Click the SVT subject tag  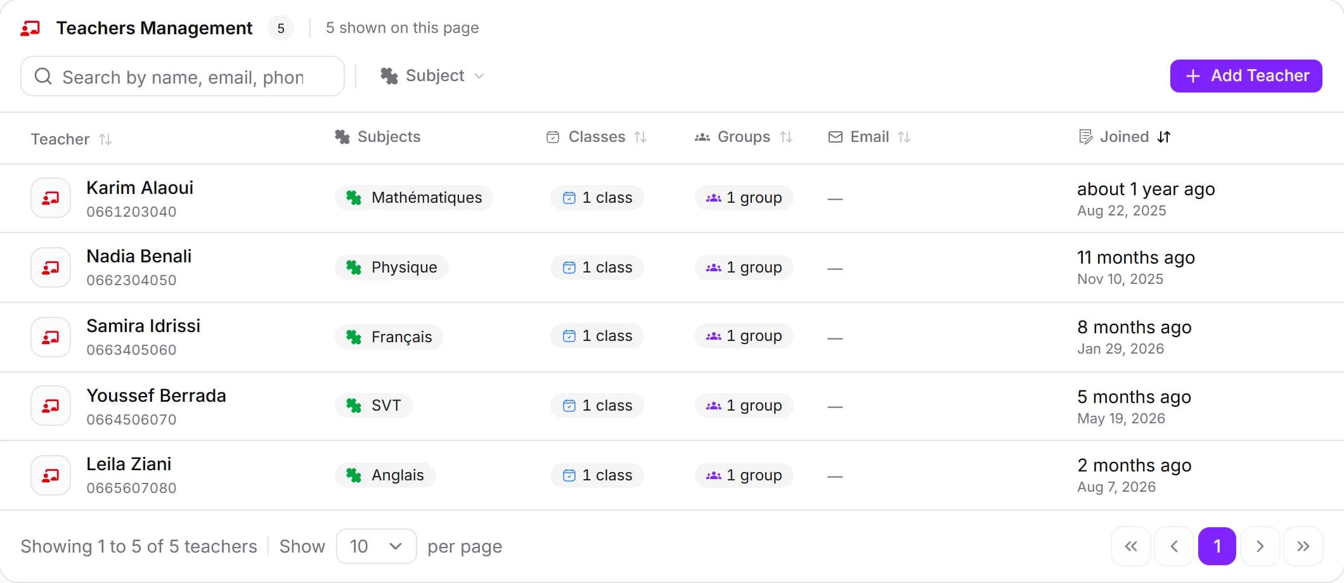373,405
